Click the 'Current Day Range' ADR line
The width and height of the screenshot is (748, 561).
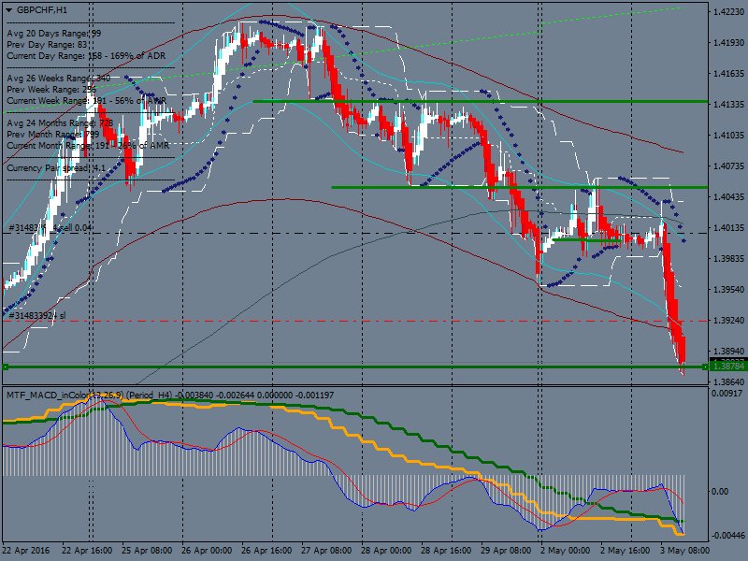(x=86, y=56)
